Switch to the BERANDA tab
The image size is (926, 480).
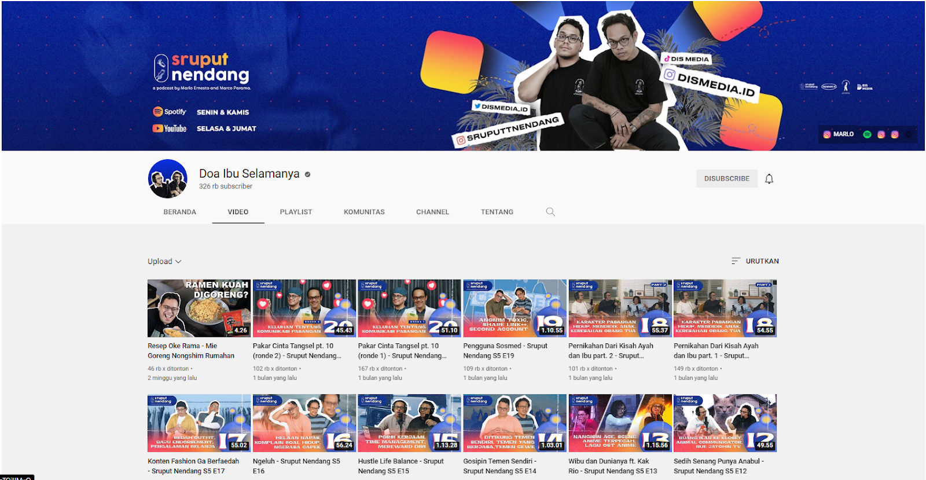(179, 212)
